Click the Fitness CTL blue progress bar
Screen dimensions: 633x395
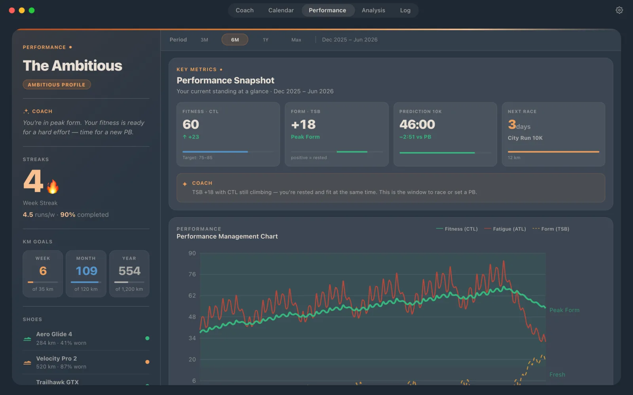215,152
